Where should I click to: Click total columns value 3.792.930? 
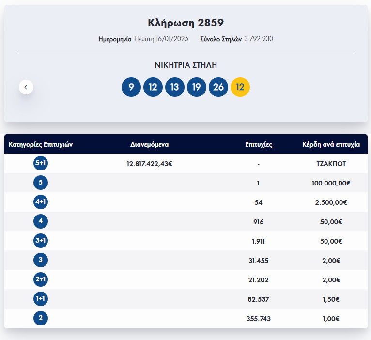click(259, 39)
